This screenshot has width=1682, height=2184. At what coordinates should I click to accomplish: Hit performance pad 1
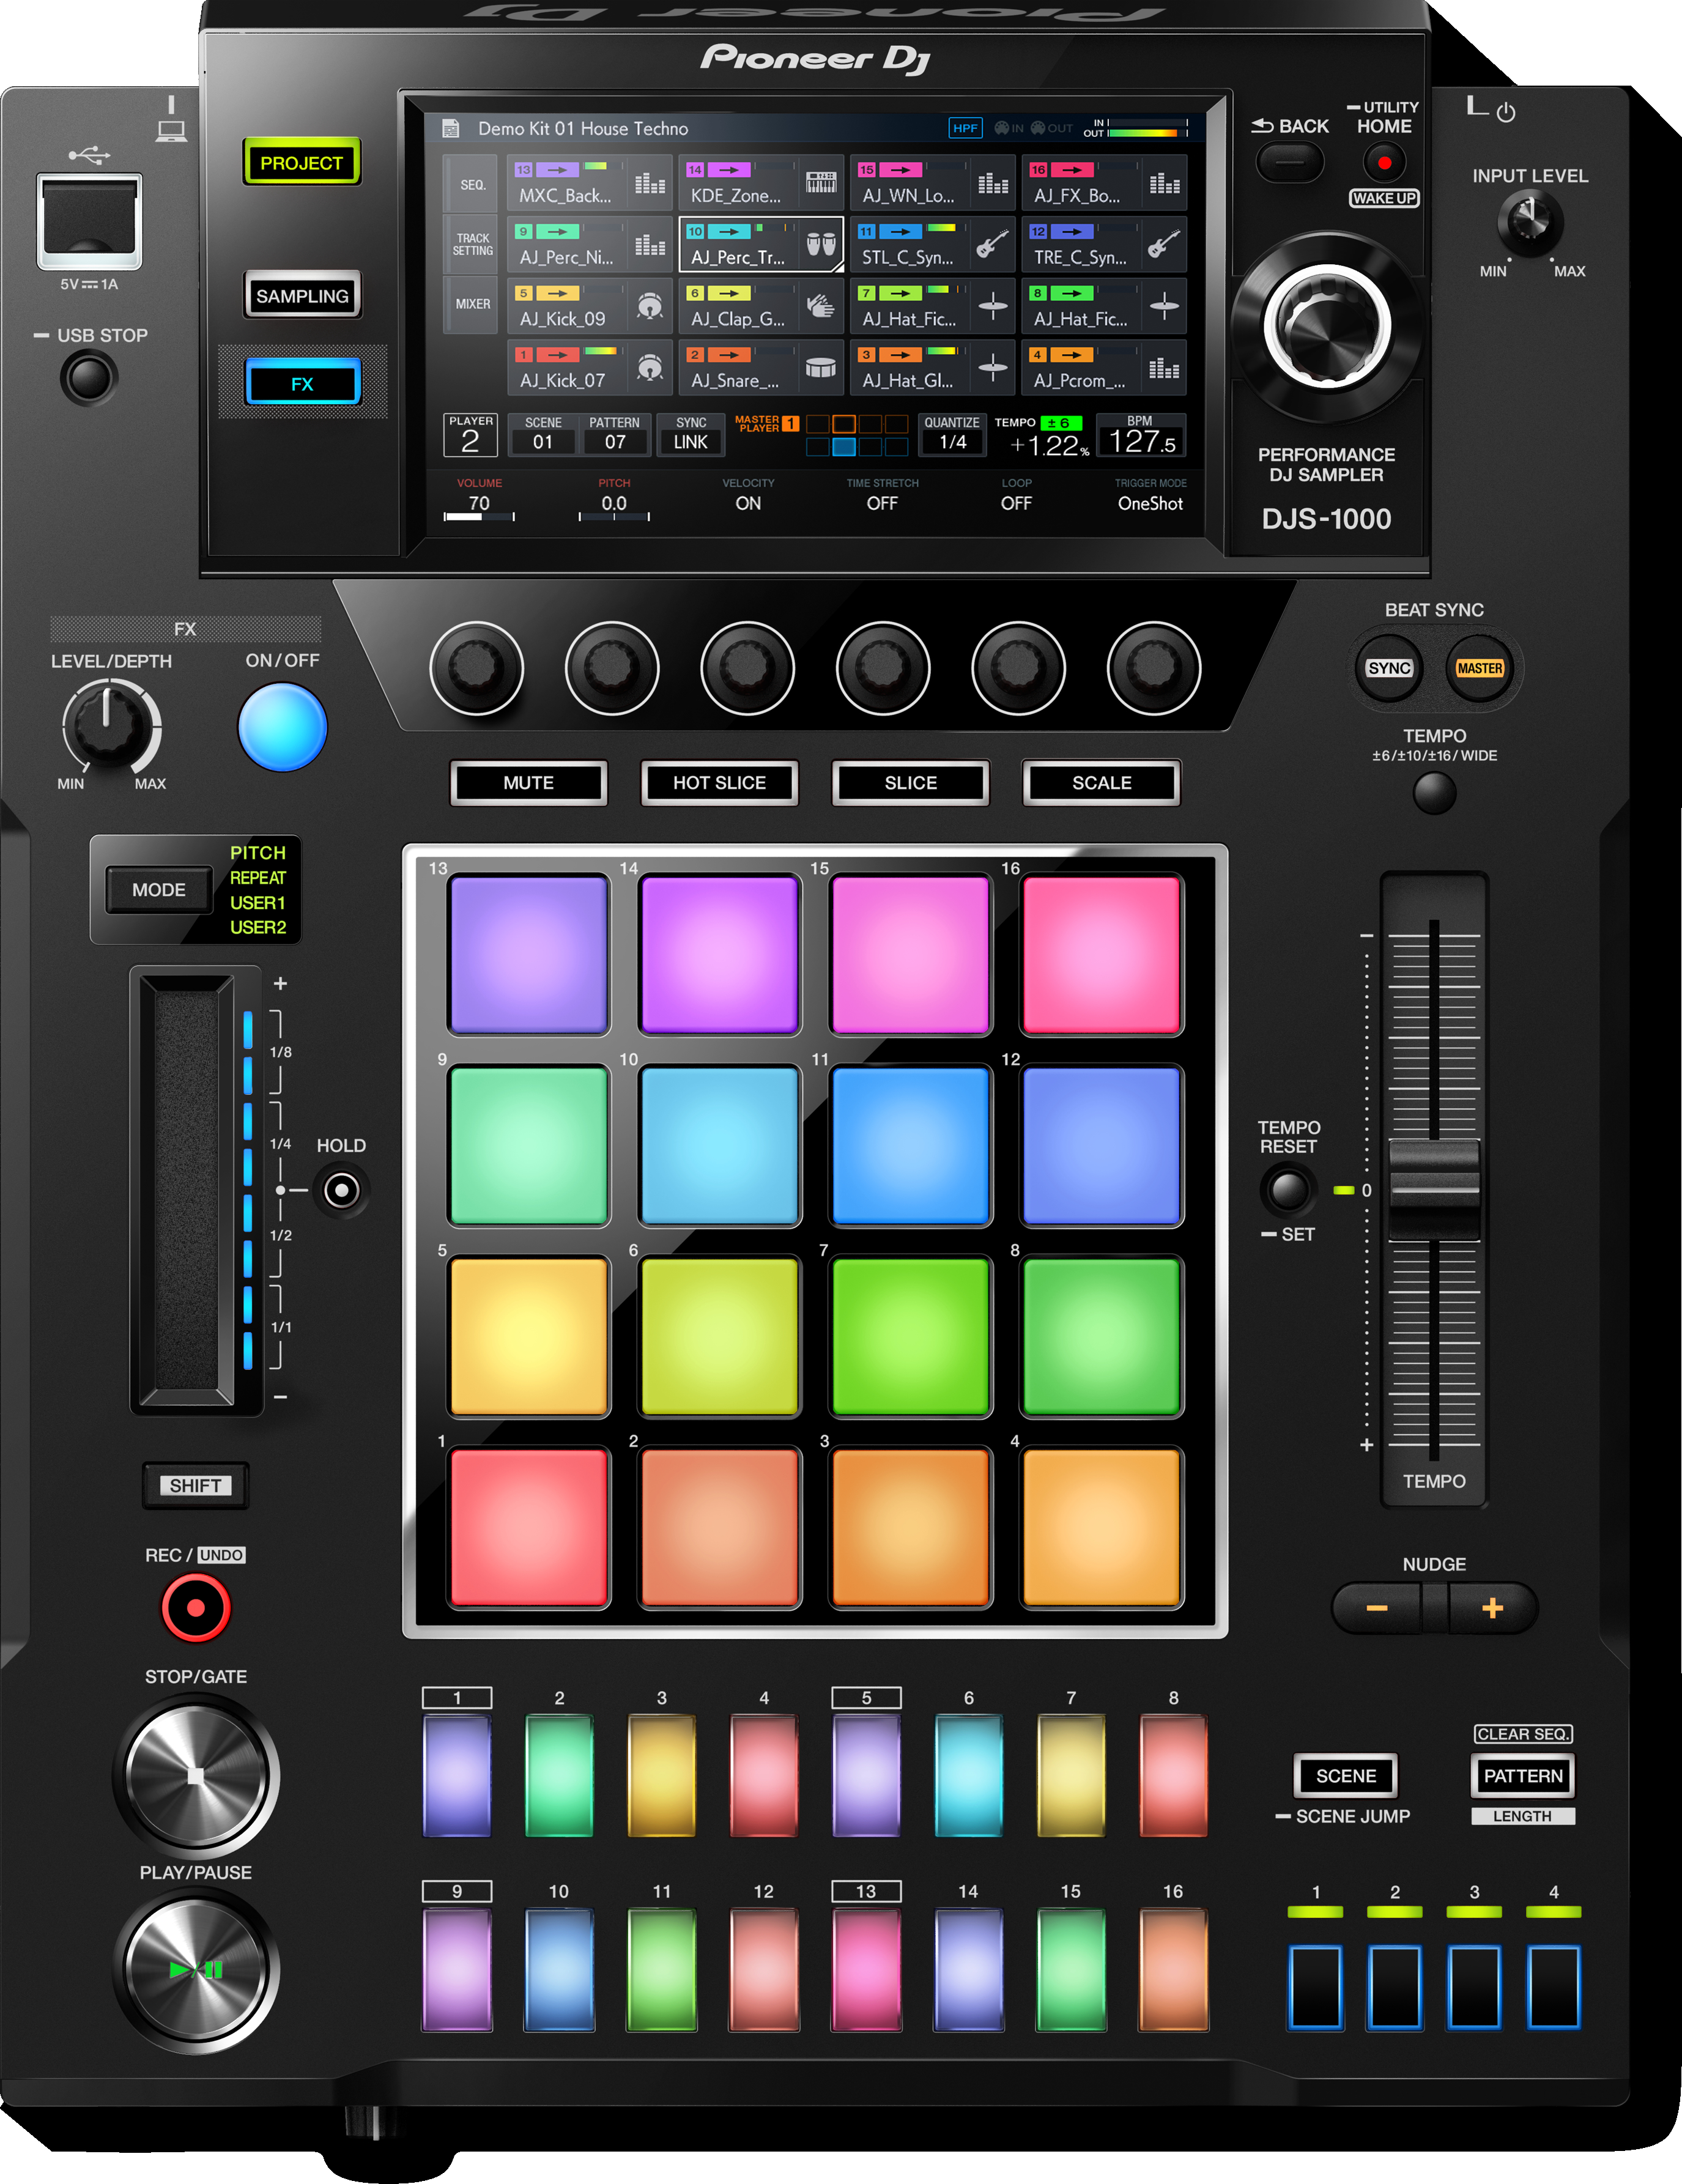point(529,1527)
